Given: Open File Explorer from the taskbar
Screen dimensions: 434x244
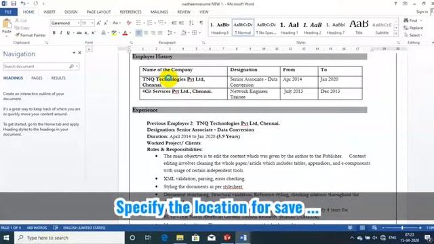Looking at the screenshot, I should [180, 238].
